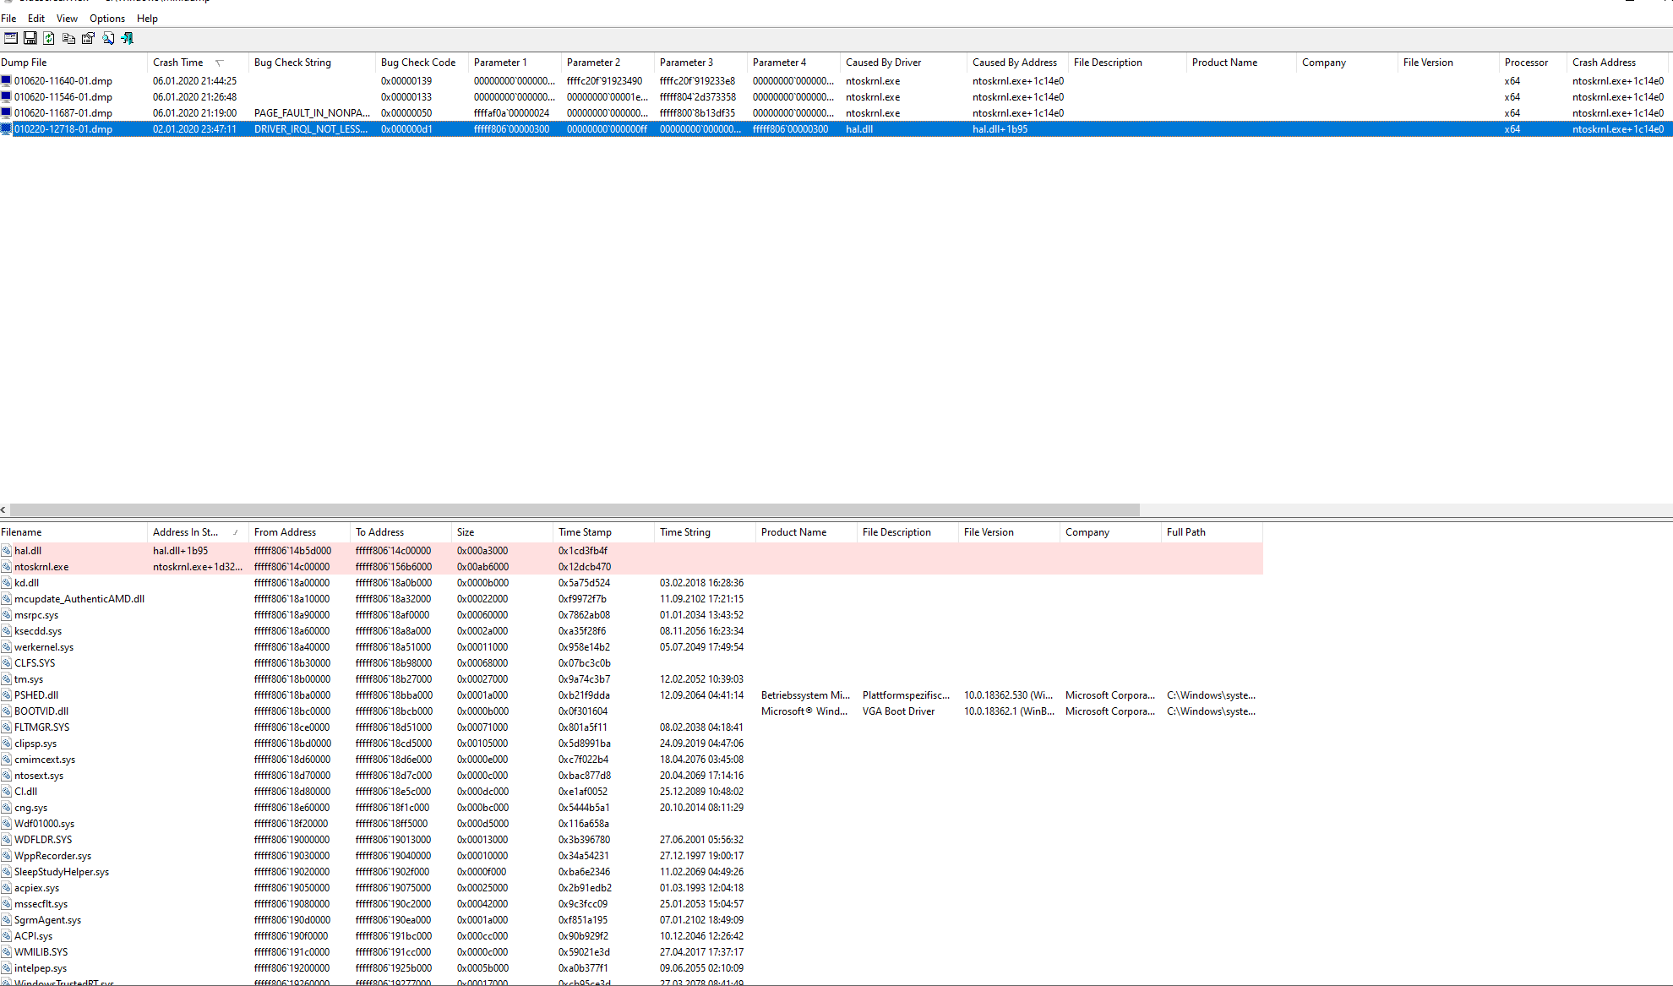Screen dimensions: 1673x986
Task: Click the hal.dll driver file icon
Action: click(6, 551)
